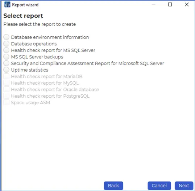Click 'Security and Compliance Assessment Report' label text
The height and width of the screenshot is (191, 195).
coord(88,64)
